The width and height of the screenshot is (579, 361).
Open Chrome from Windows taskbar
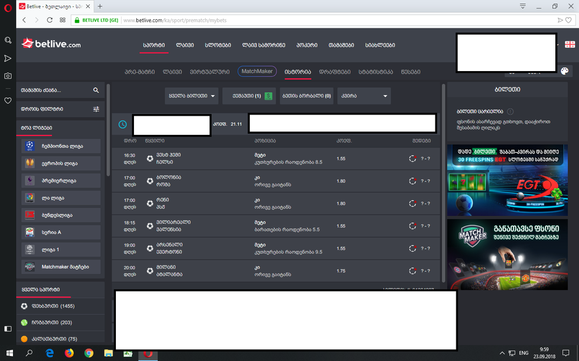pos(89,353)
